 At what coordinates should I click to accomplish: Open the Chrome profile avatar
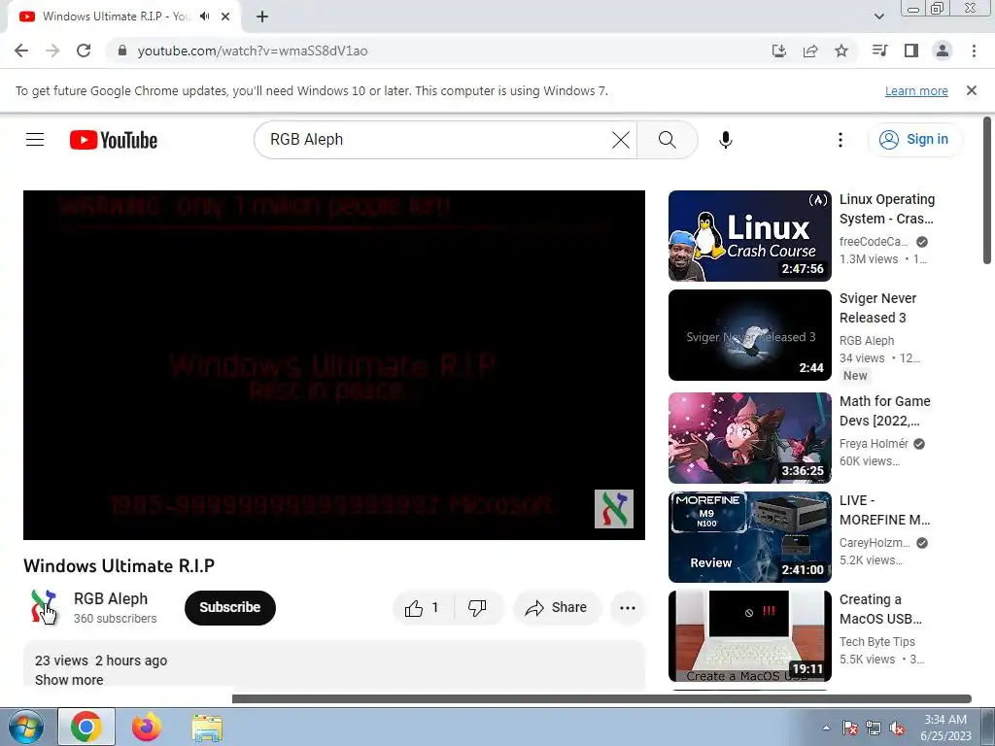[x=943, y=51]
